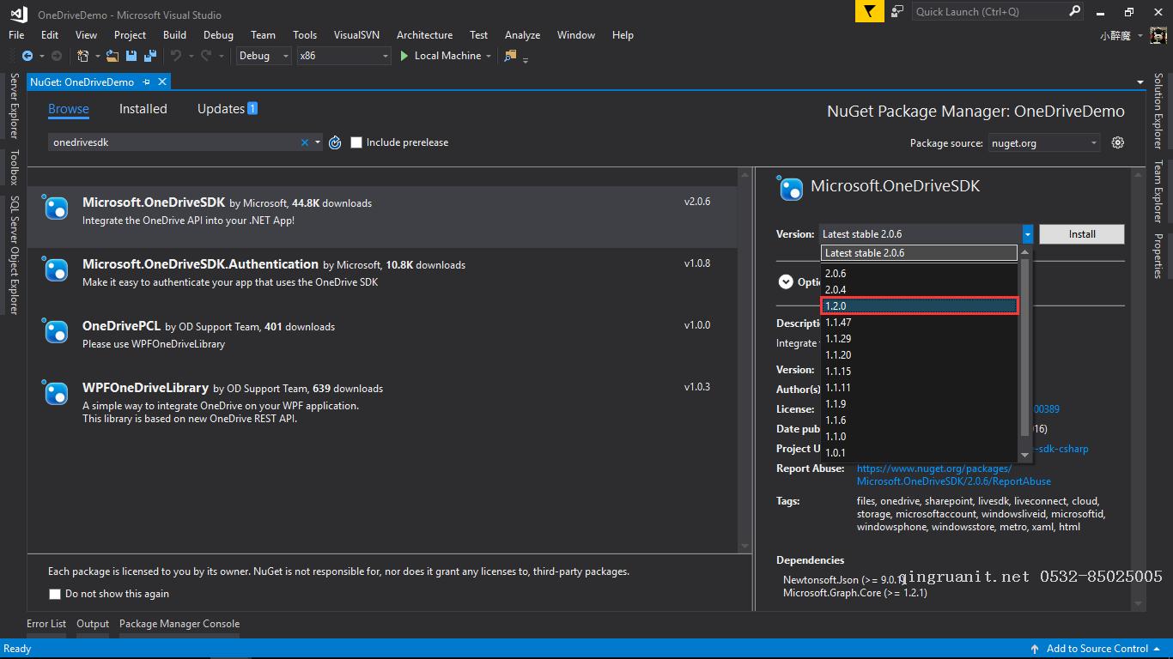
Task: Start debugging with the green play icon
Action: click(404, 56)
